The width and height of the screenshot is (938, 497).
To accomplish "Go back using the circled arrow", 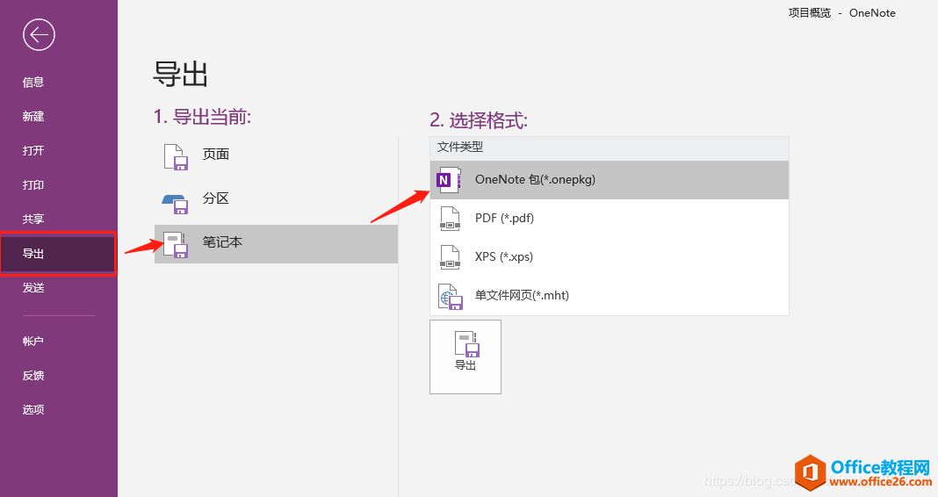I will pyautogui.click(x=39, y=35).
